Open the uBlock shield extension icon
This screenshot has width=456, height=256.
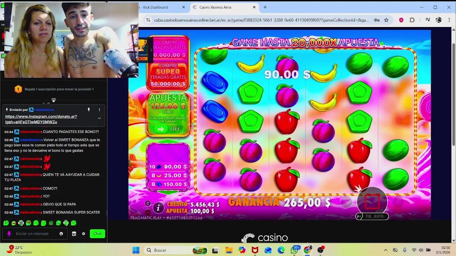click(401, 20)
